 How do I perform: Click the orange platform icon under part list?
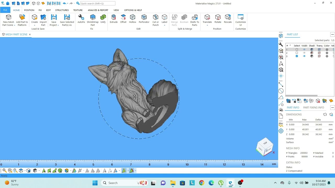point(331,101)
